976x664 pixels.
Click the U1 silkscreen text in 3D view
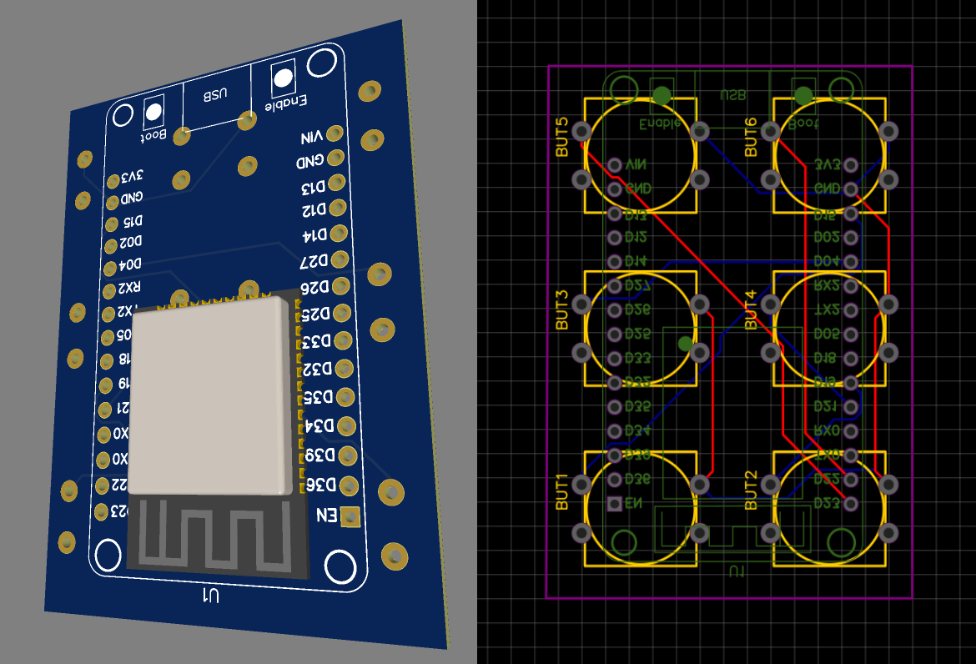point(211,596)
